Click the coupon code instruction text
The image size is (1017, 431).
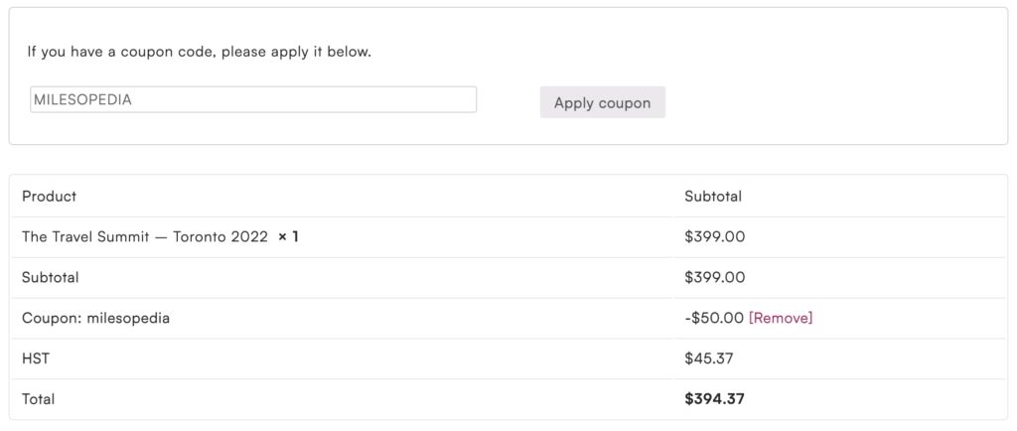tap(199, 52)
